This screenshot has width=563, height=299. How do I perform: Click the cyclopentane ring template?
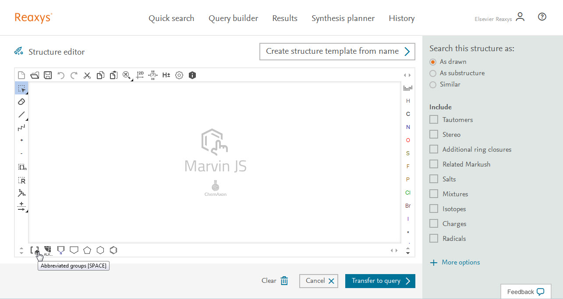tap(87, 250)
